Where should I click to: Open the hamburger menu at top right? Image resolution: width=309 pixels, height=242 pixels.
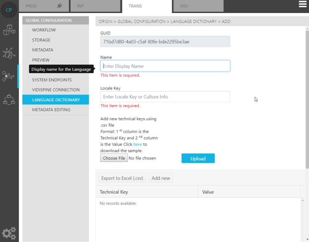302,4
